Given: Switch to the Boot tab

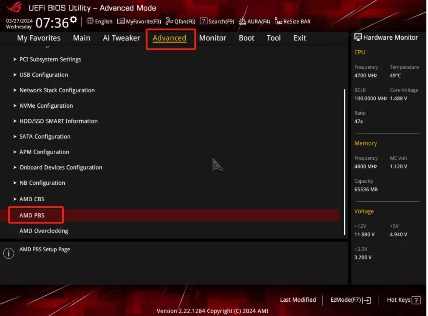Looking at the screenshot, I should coord(246,38).
